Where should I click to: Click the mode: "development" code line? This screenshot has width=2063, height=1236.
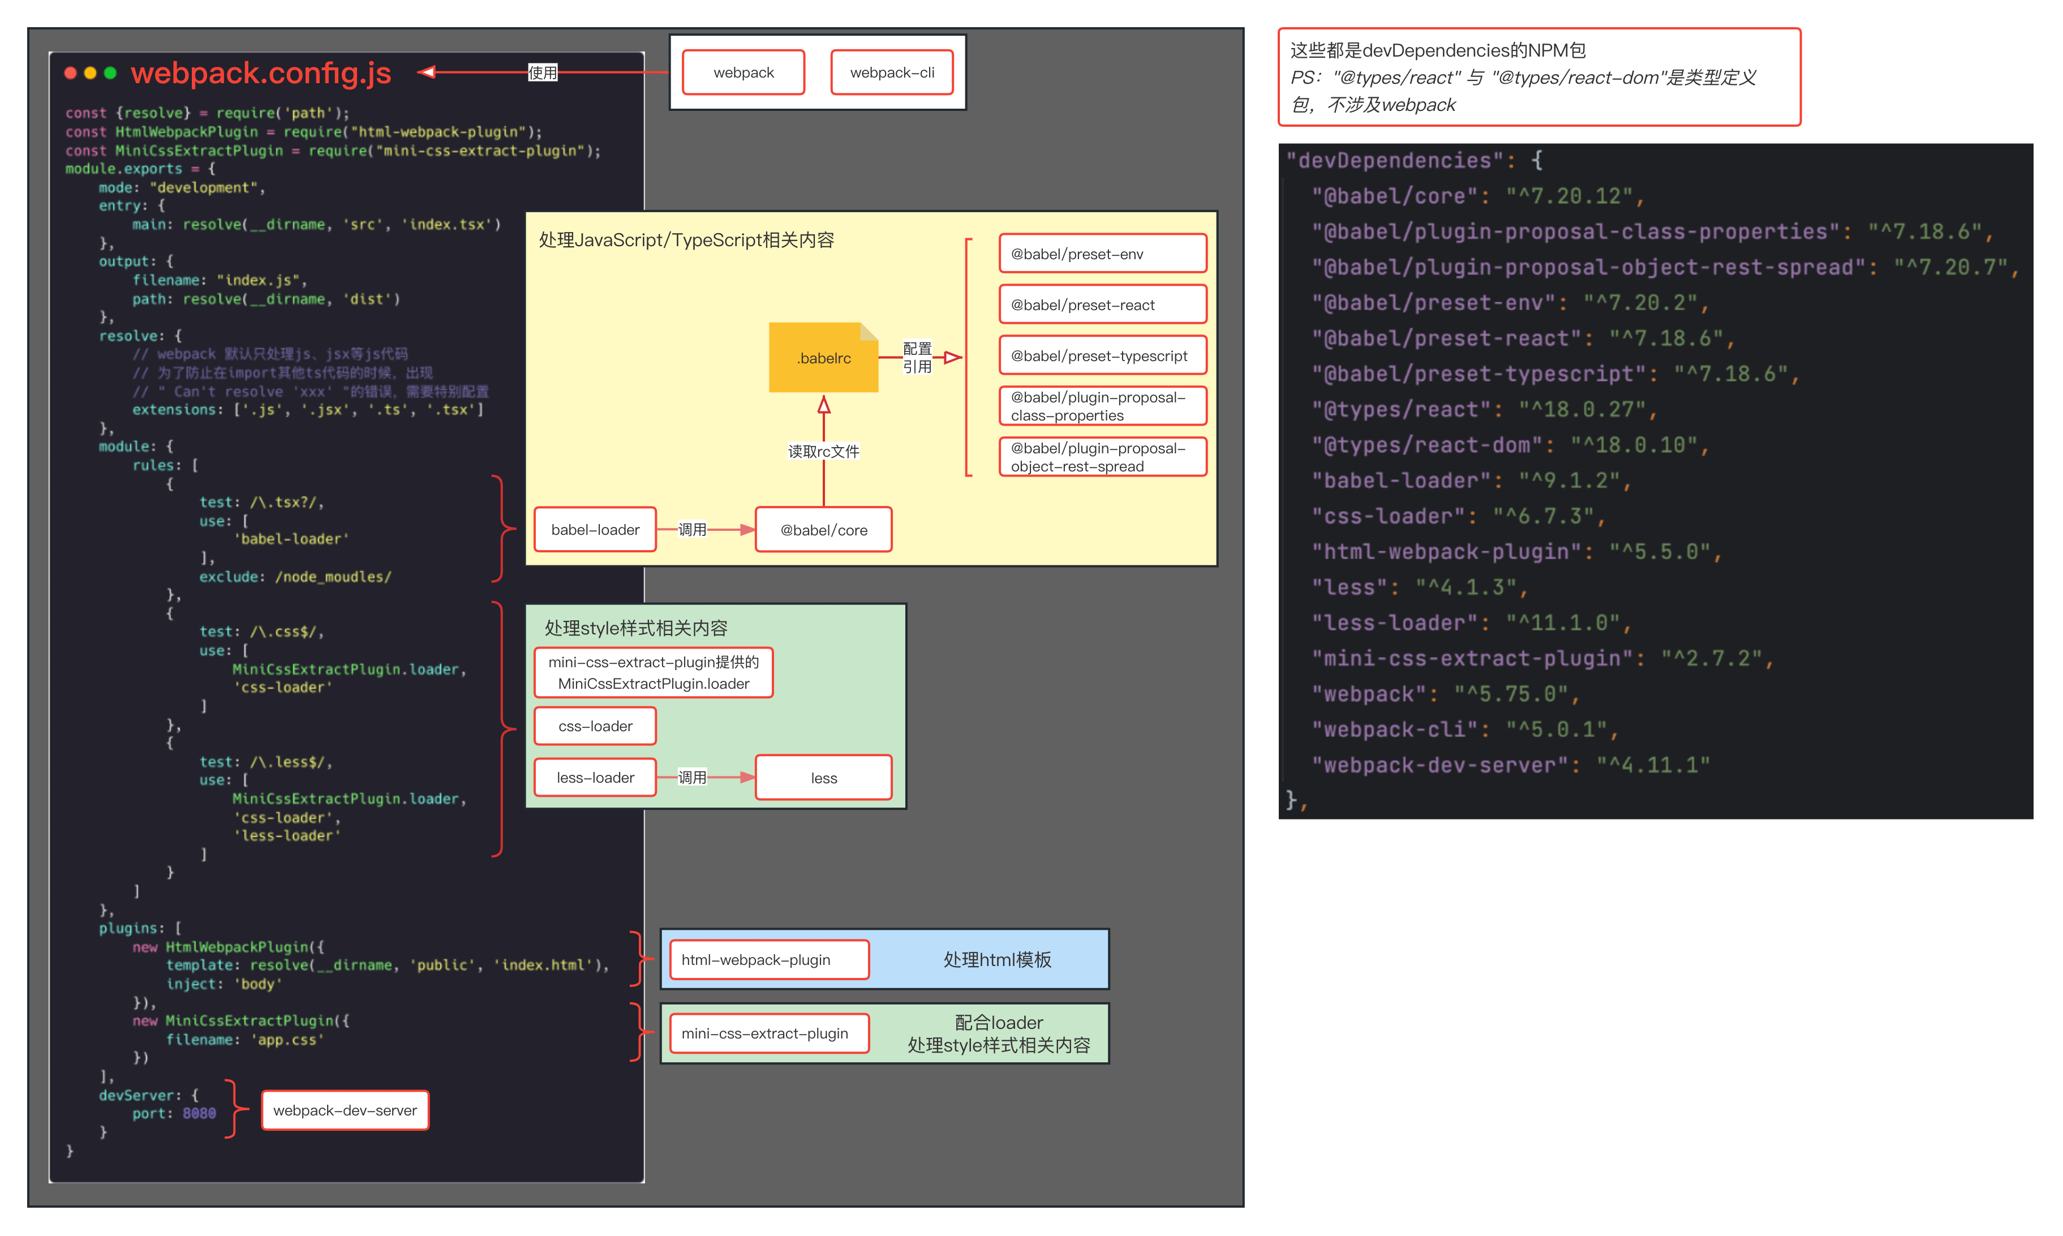click(x=182, y=187)
